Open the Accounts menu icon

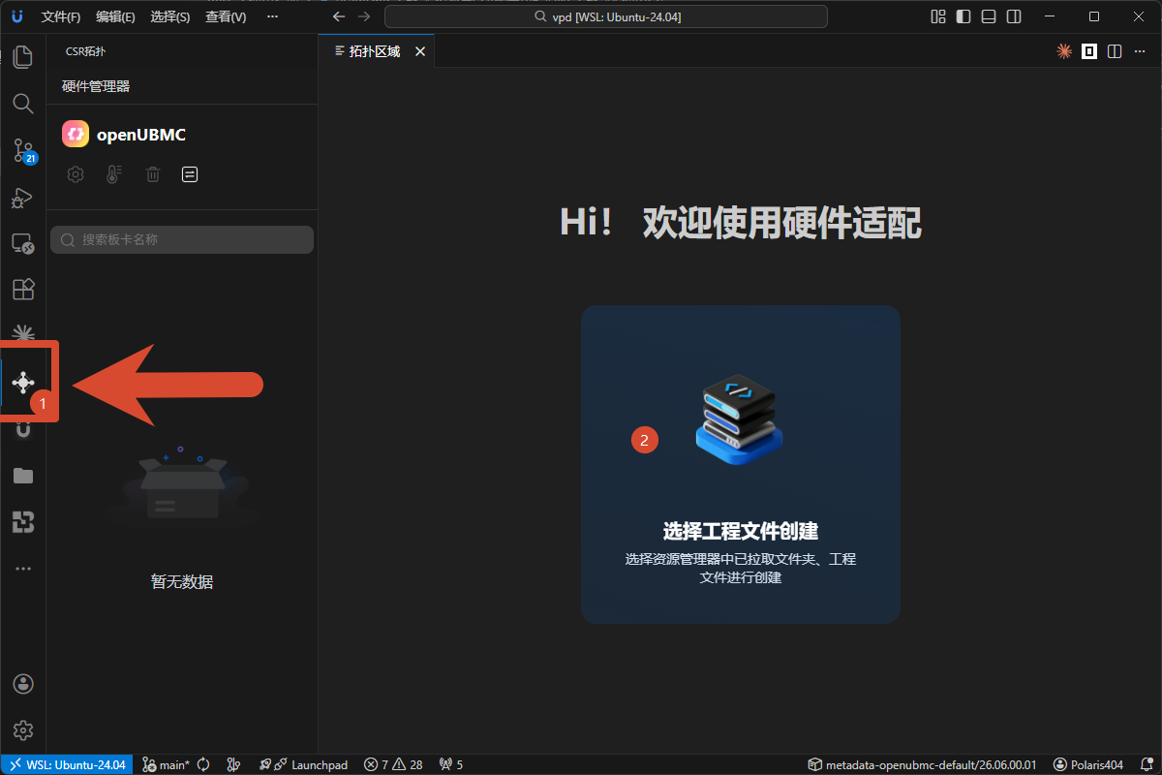pyautogui.click(x=23, y=683)
